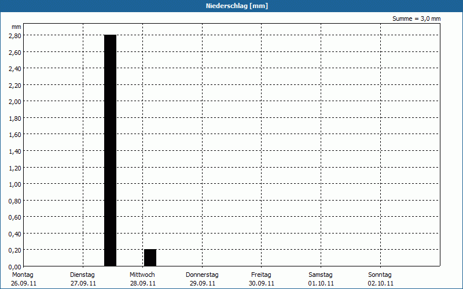Click the Donnerstag day label

point(202,275)
